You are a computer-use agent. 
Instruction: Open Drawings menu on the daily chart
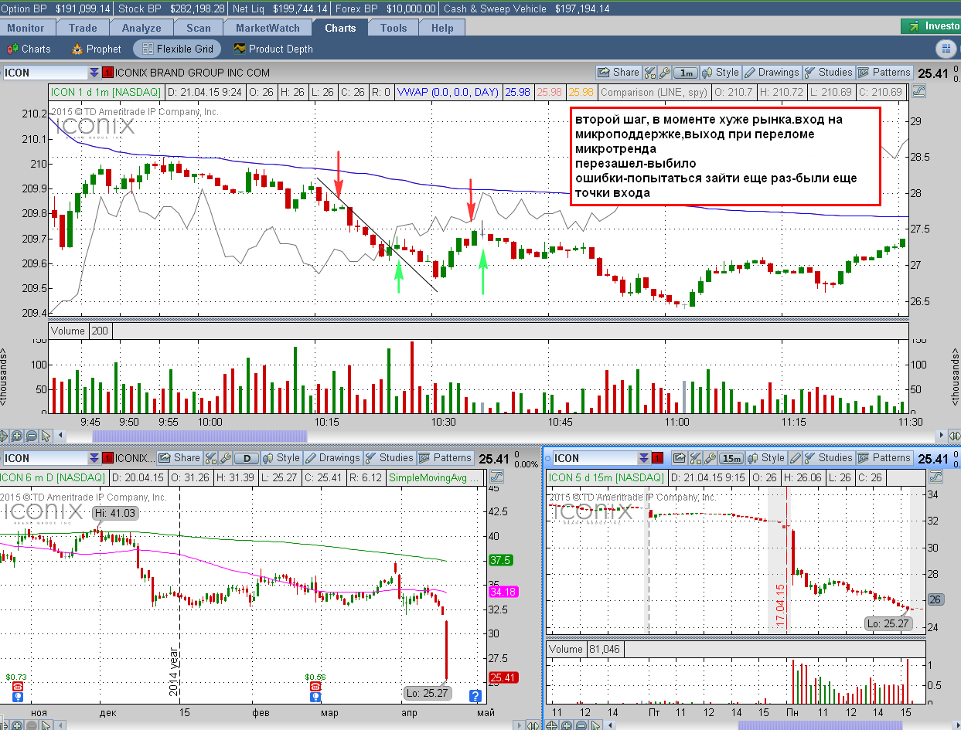pyautogui.click(x=332, y=458)
